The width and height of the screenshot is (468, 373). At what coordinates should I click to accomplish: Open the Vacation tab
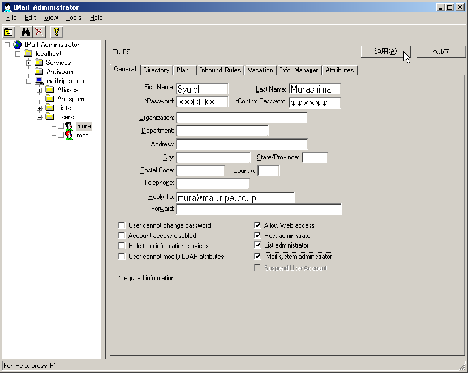[x=260, y=70]
